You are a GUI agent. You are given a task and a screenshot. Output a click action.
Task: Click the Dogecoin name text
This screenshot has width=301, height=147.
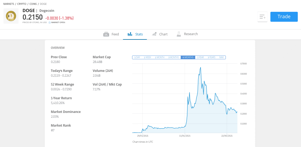point(47,11)
